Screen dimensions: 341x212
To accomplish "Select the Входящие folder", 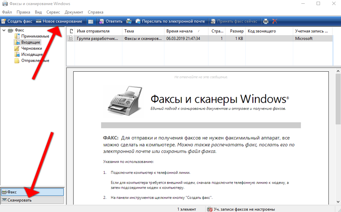I will (31, 42).
